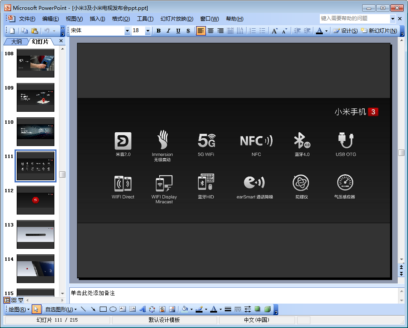Click the 新幻灯片(N) new slide button
Image resolution: width=408 pixels, height=328 pixels.
point(379,31)
